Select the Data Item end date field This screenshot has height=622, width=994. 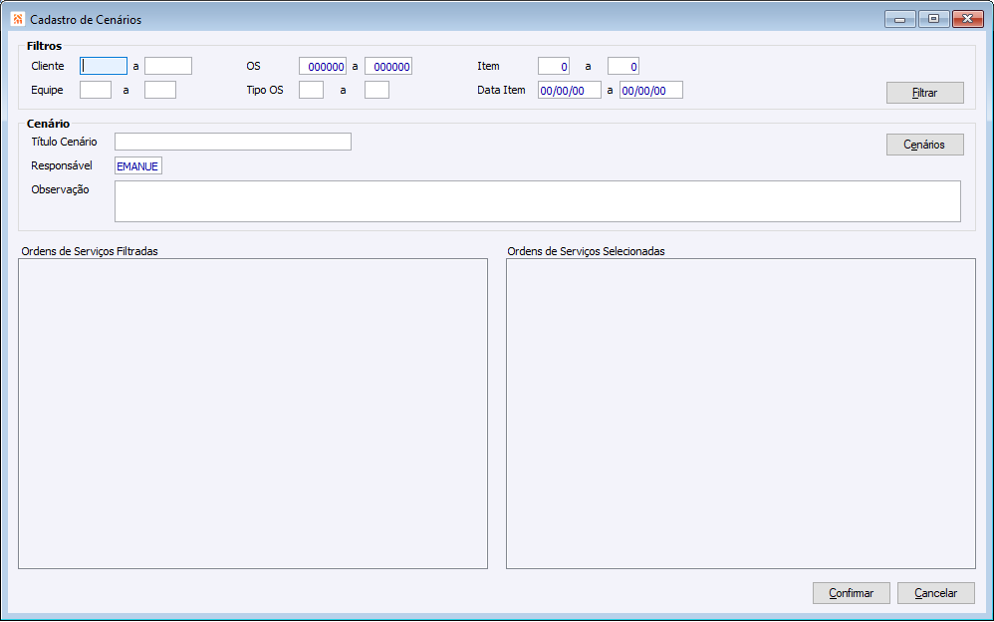651,90
